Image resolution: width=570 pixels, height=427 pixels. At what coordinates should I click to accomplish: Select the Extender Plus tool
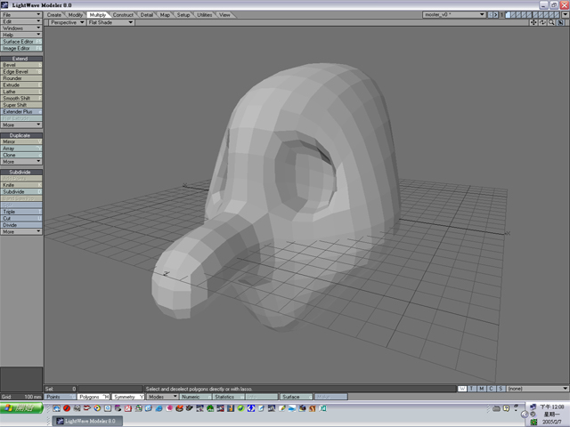(x=21, y=111)
